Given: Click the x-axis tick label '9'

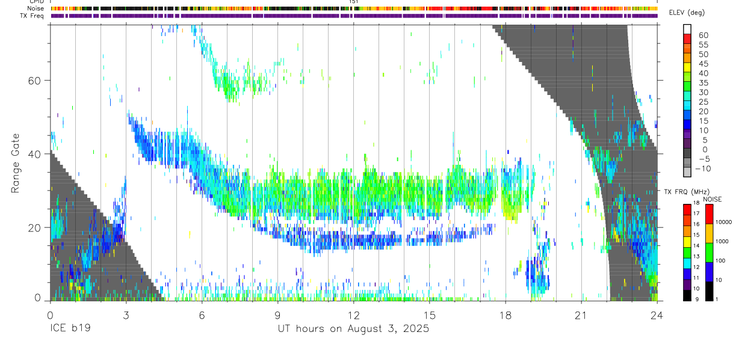Looking at the screenshot, I should click(x=277, y=315).
